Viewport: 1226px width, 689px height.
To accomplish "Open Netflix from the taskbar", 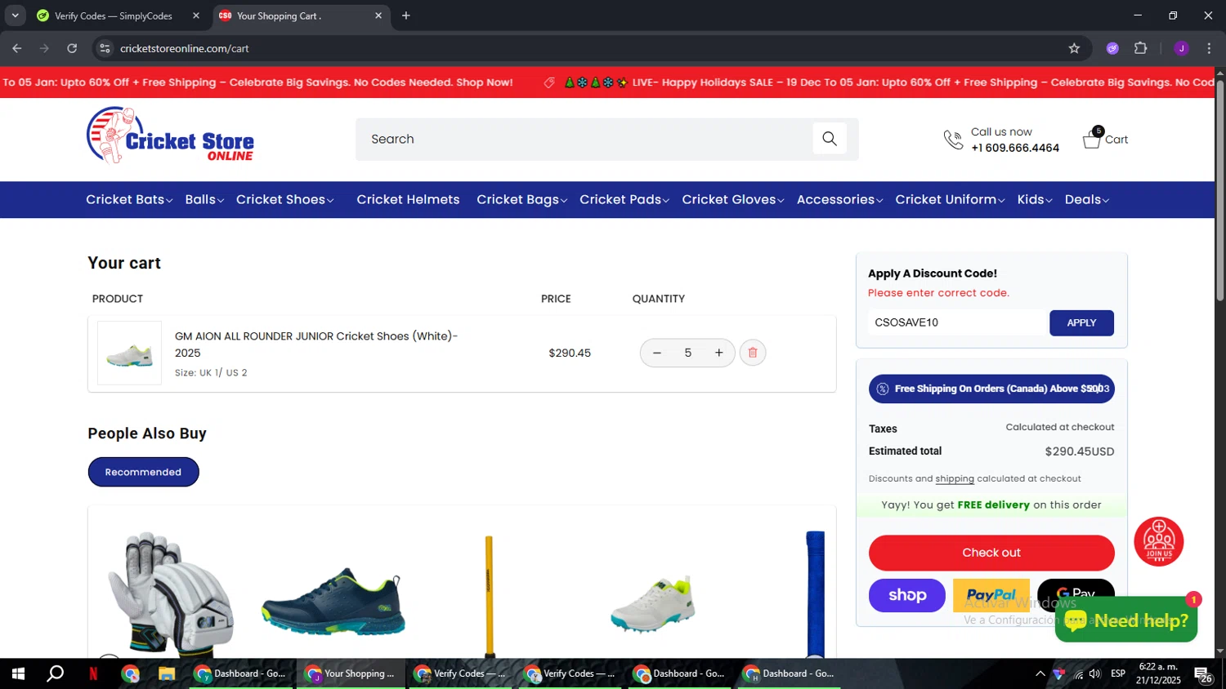I will pos(93,673).
